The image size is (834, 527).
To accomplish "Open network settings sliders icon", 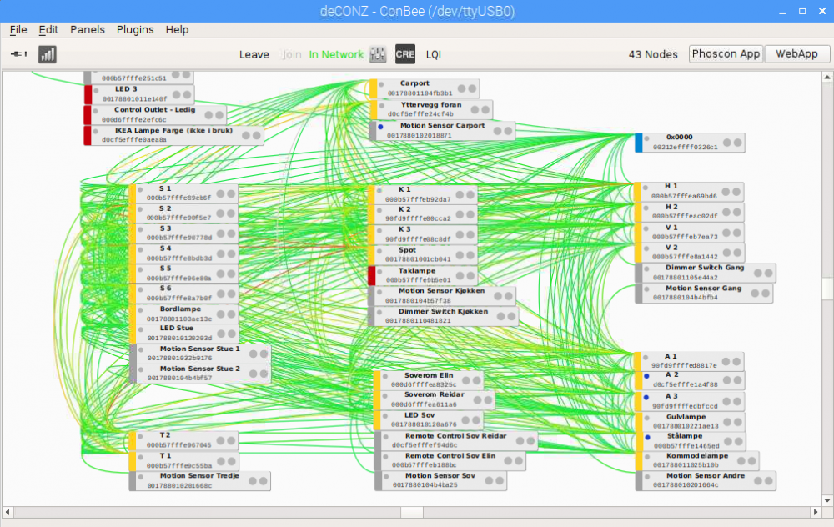I will pyautogui.click(x=378, y=54).
